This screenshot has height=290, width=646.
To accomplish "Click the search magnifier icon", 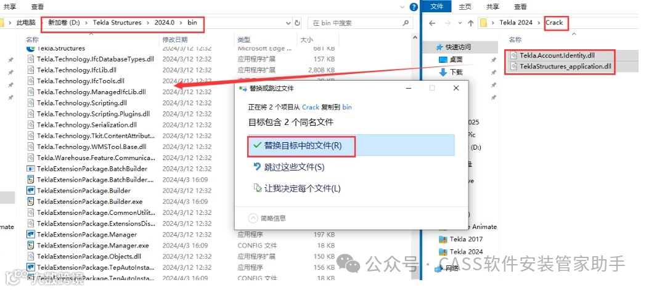I will (x=406, y=23).
